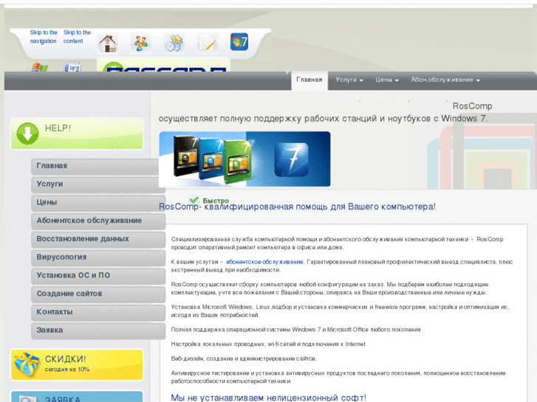Click the green download arrow icon

(x=27, y=134)
